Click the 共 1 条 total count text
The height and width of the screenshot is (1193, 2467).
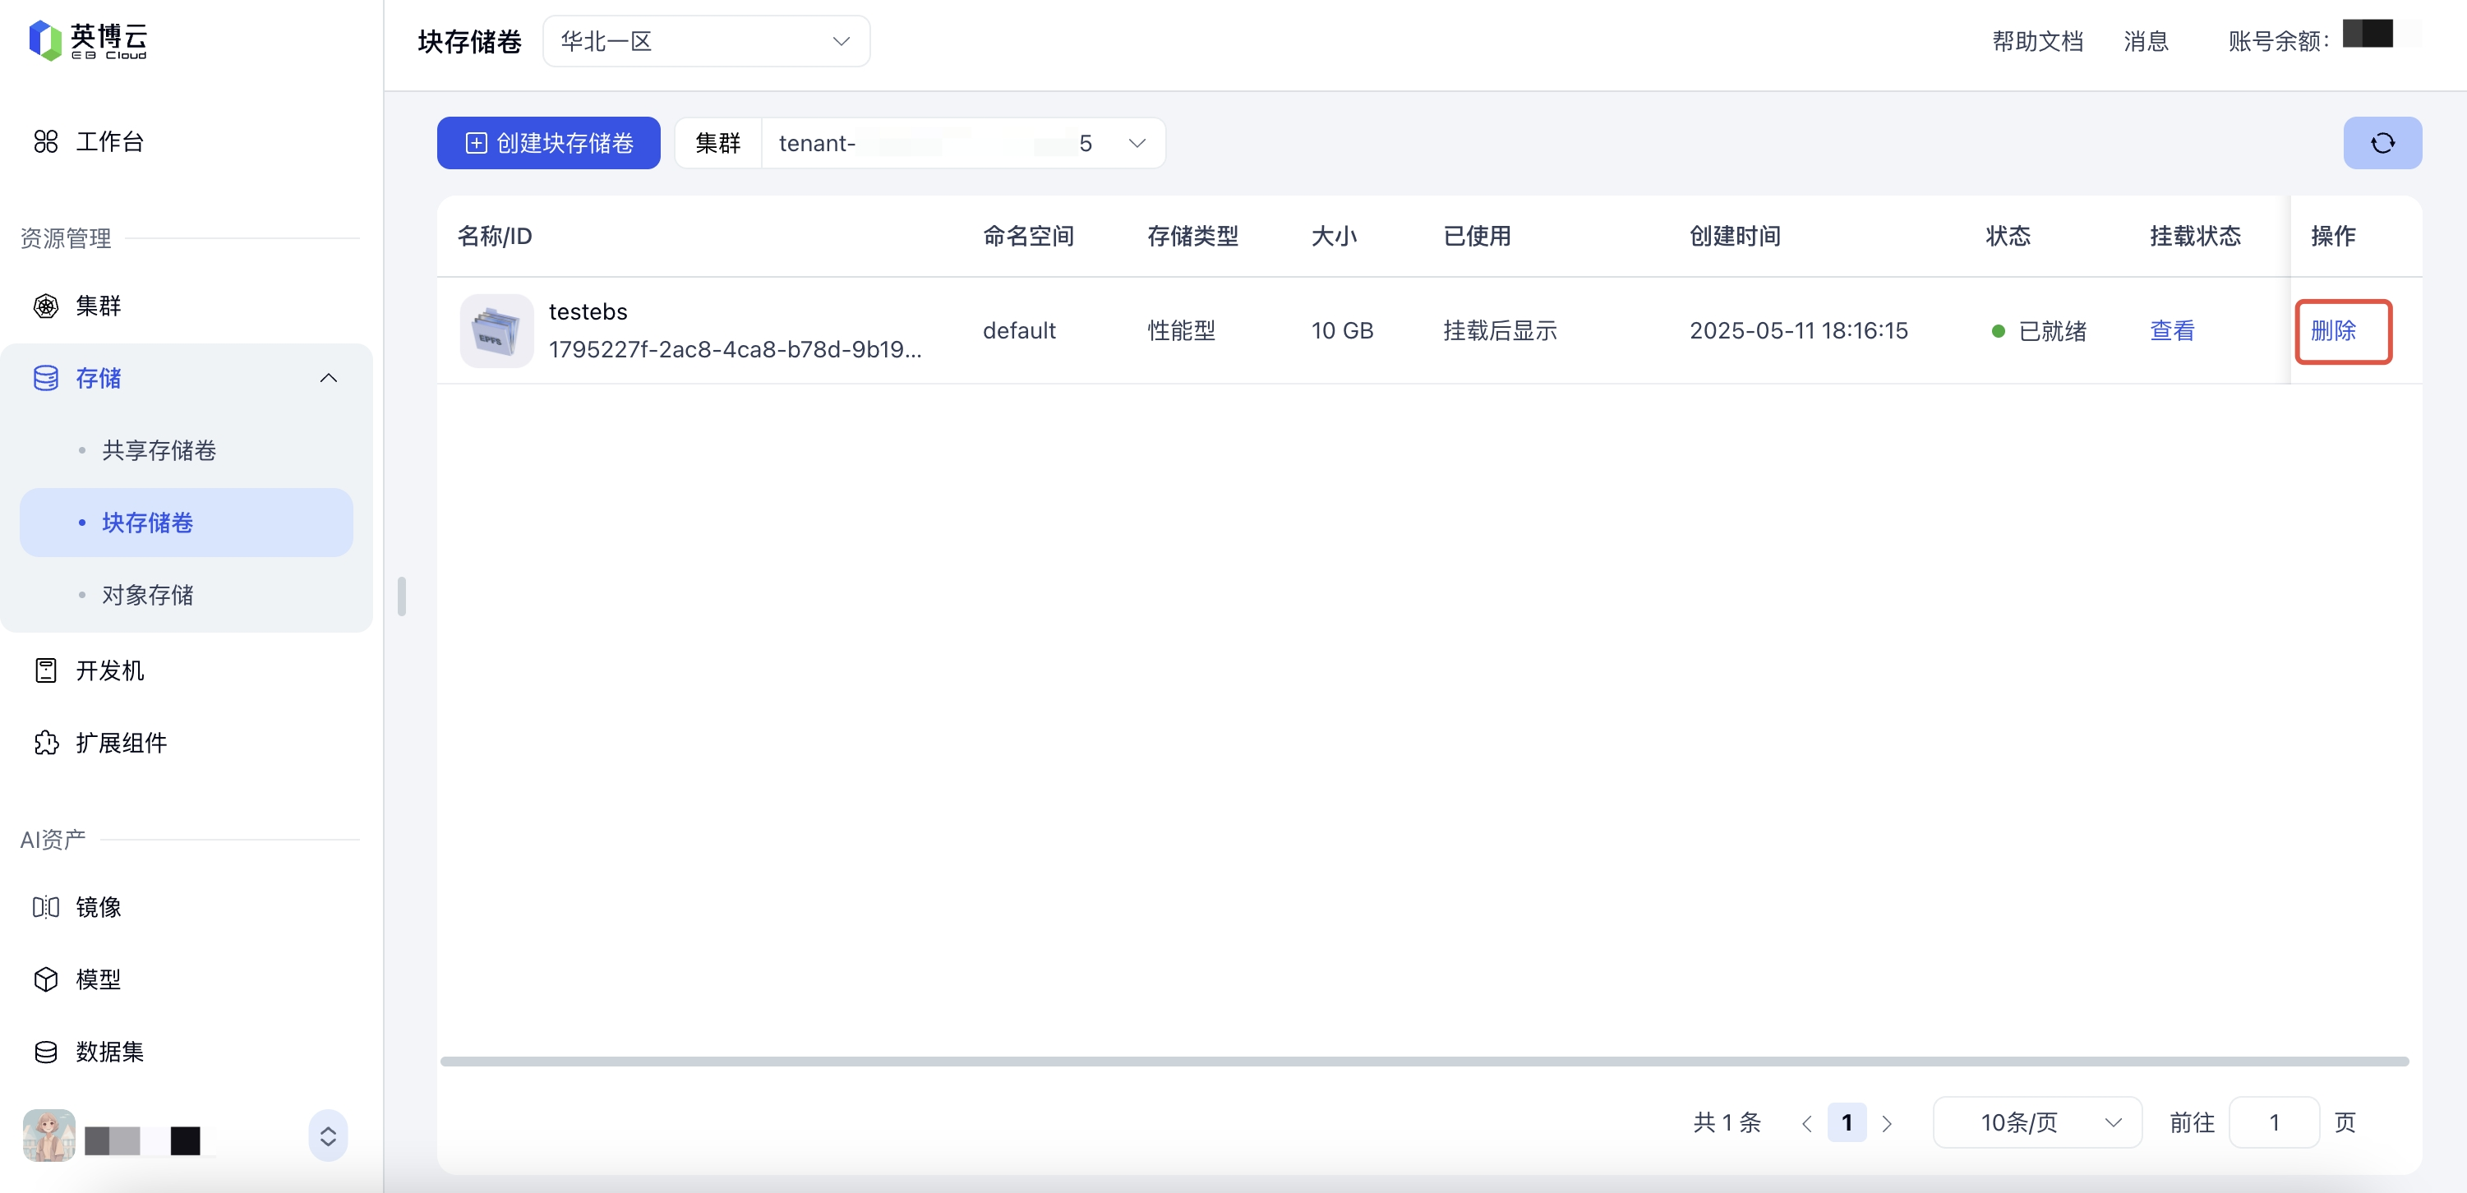1727,1122
